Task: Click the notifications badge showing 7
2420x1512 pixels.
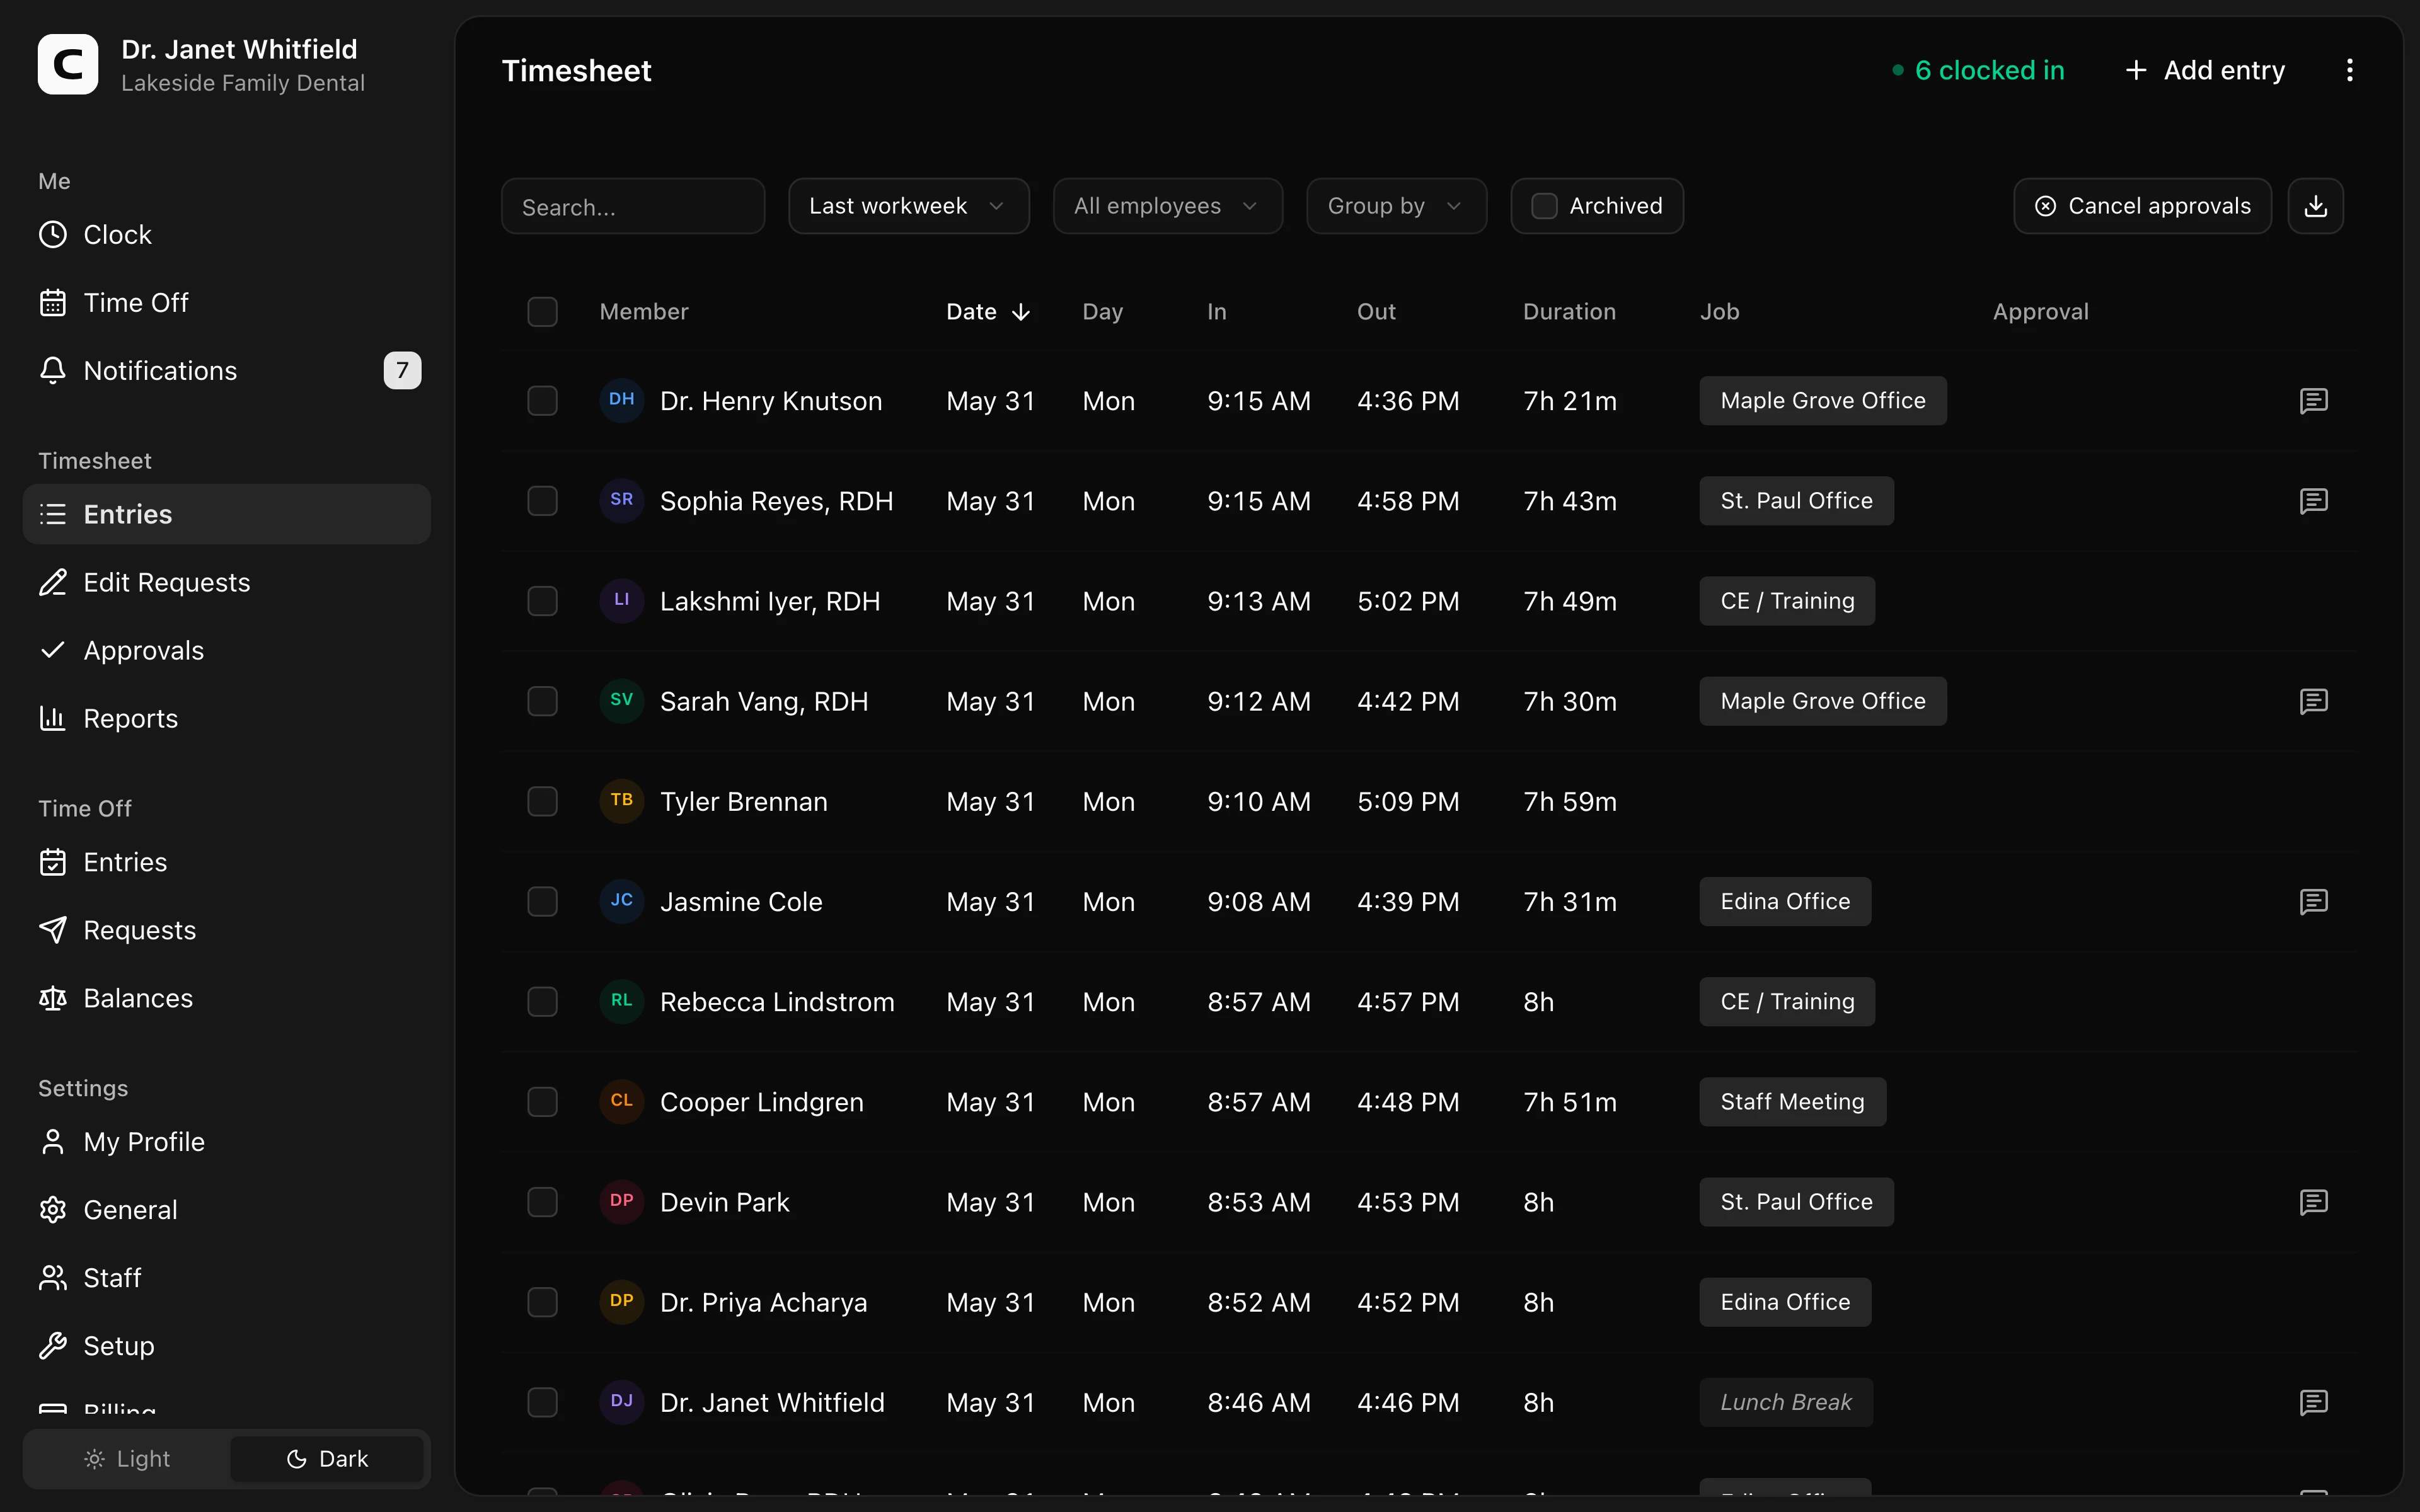Action: 402,371
